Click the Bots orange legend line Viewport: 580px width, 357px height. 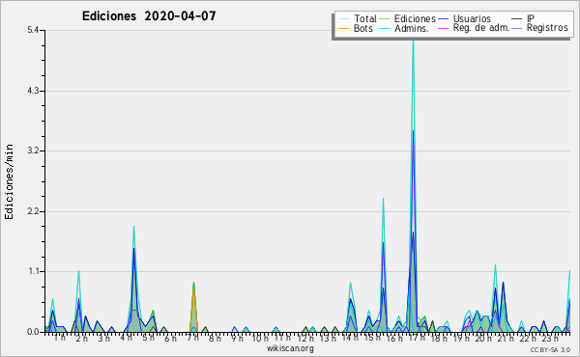[343, 28]
